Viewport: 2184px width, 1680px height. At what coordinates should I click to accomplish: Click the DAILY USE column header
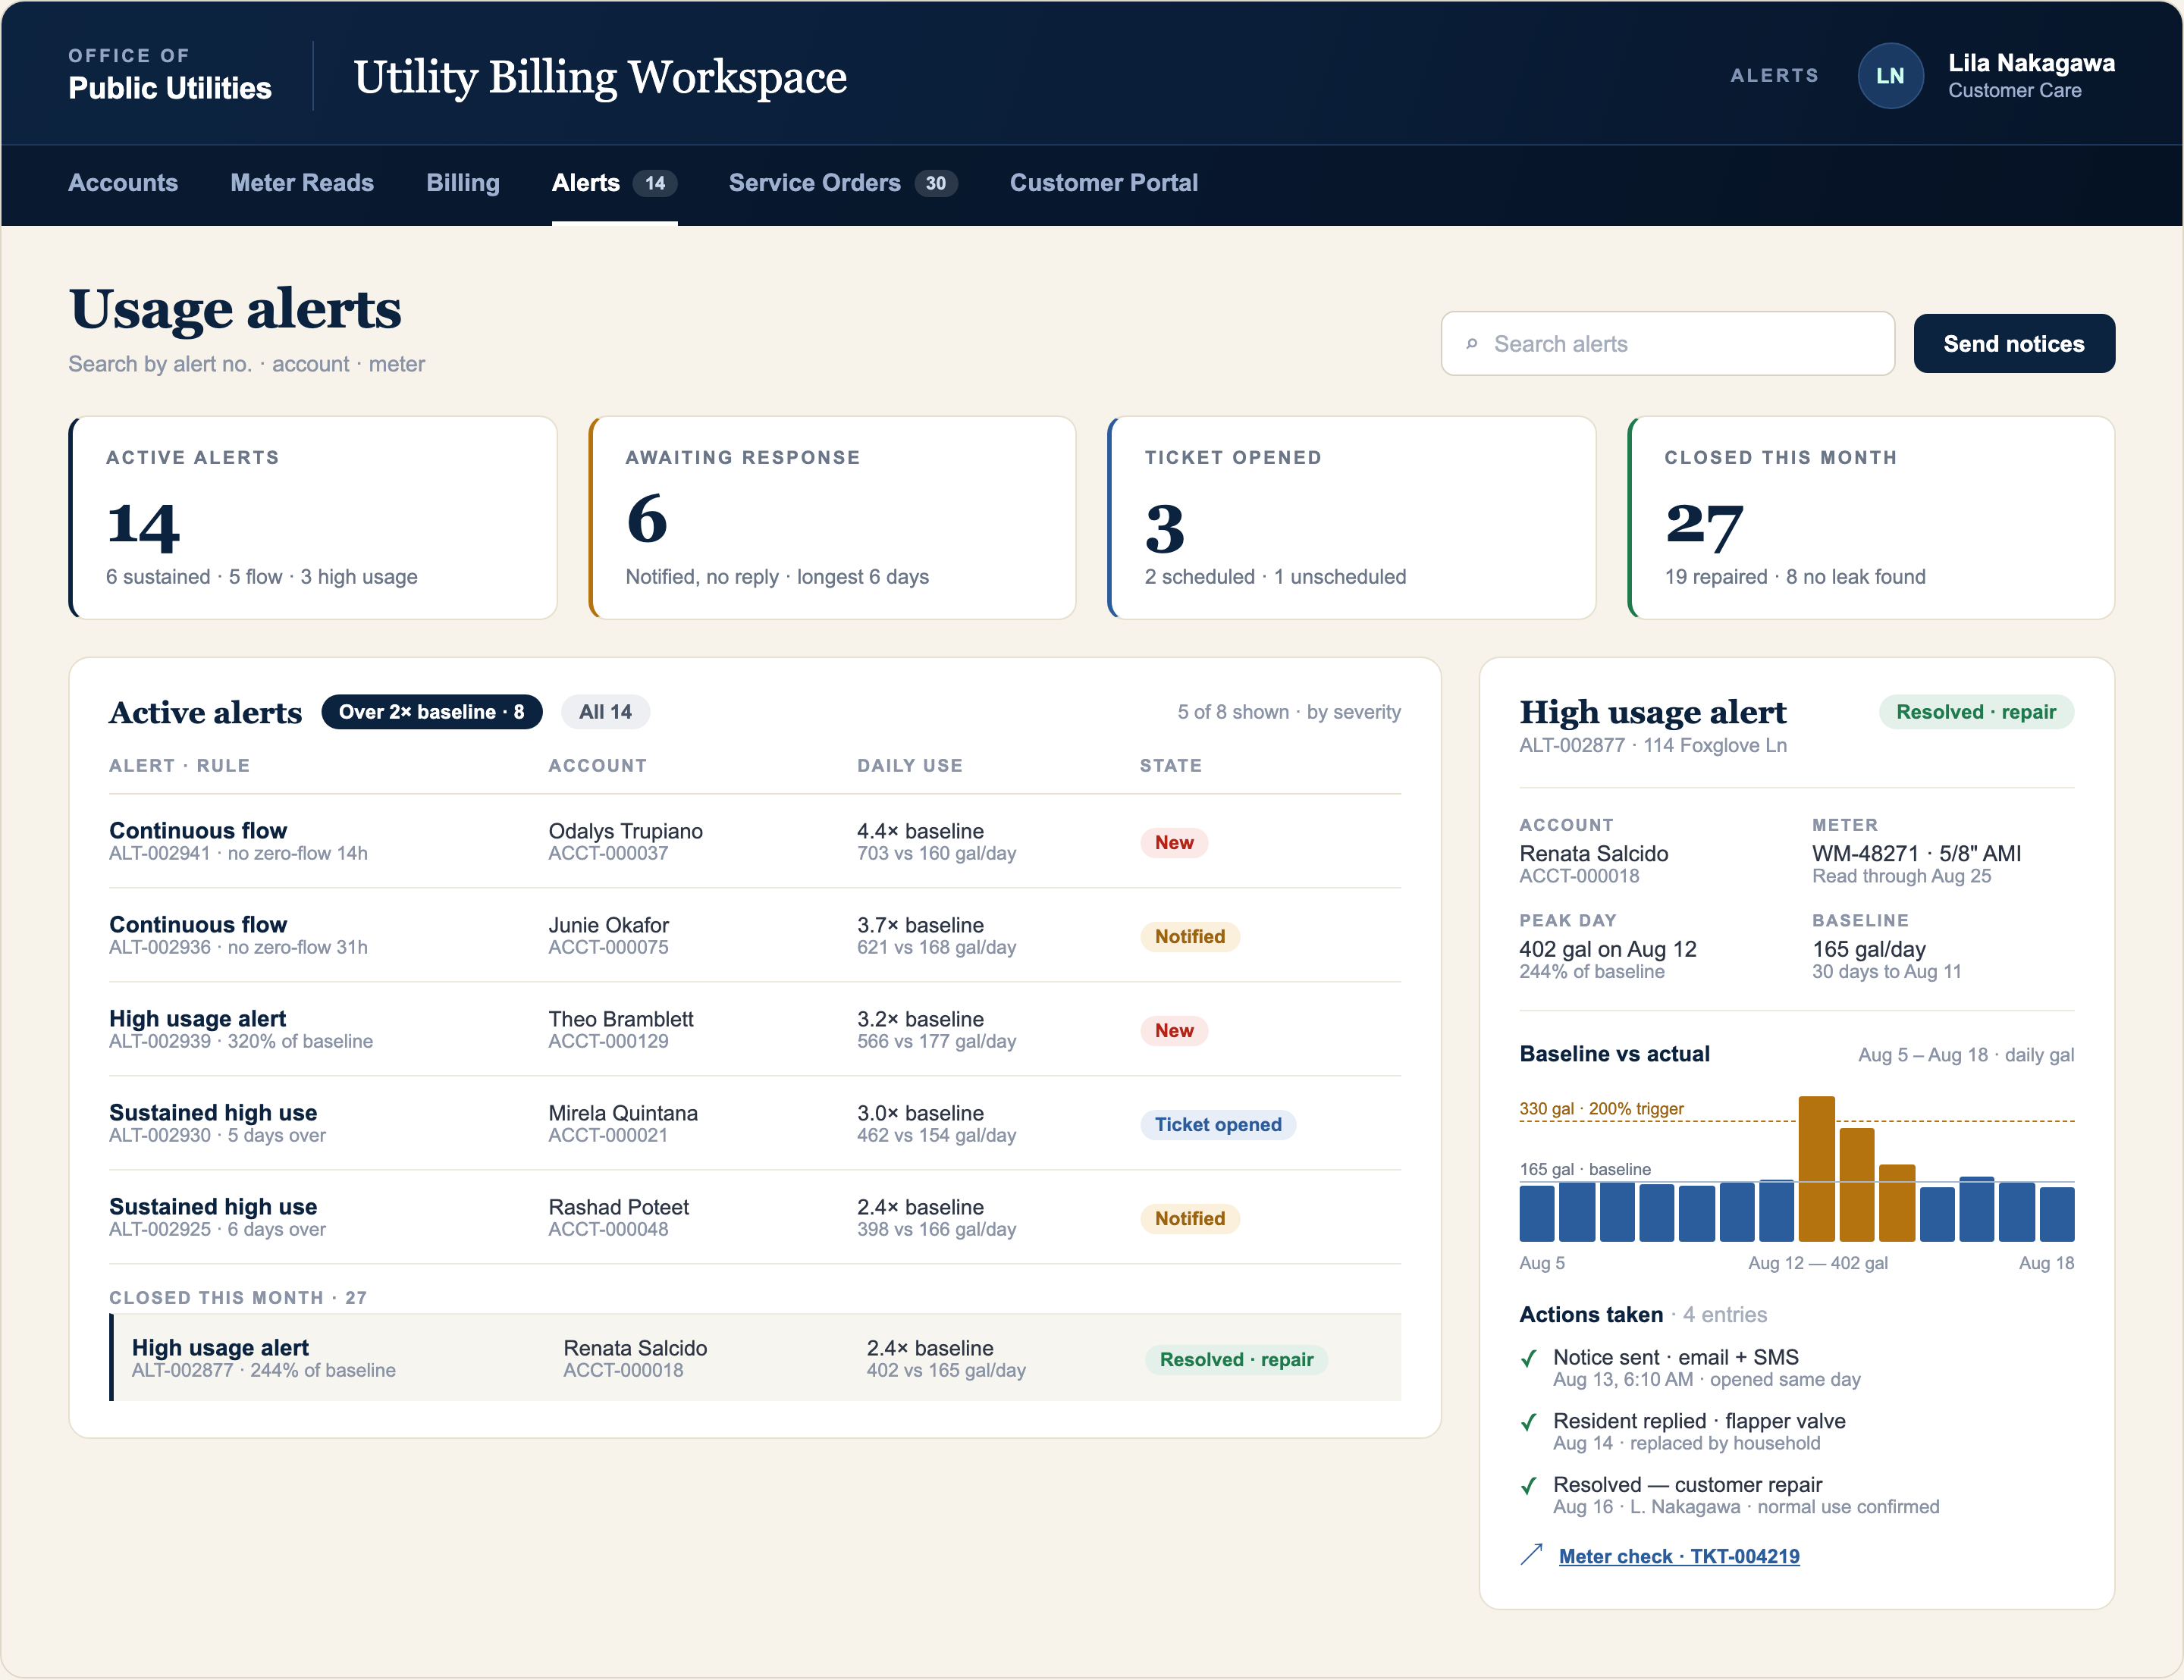point(909,766)
